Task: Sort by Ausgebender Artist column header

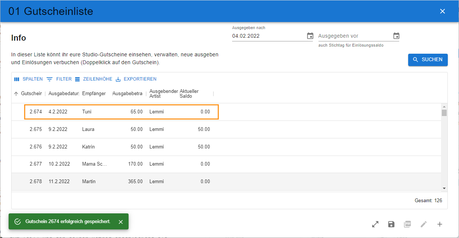Action: tap(164, 94)
